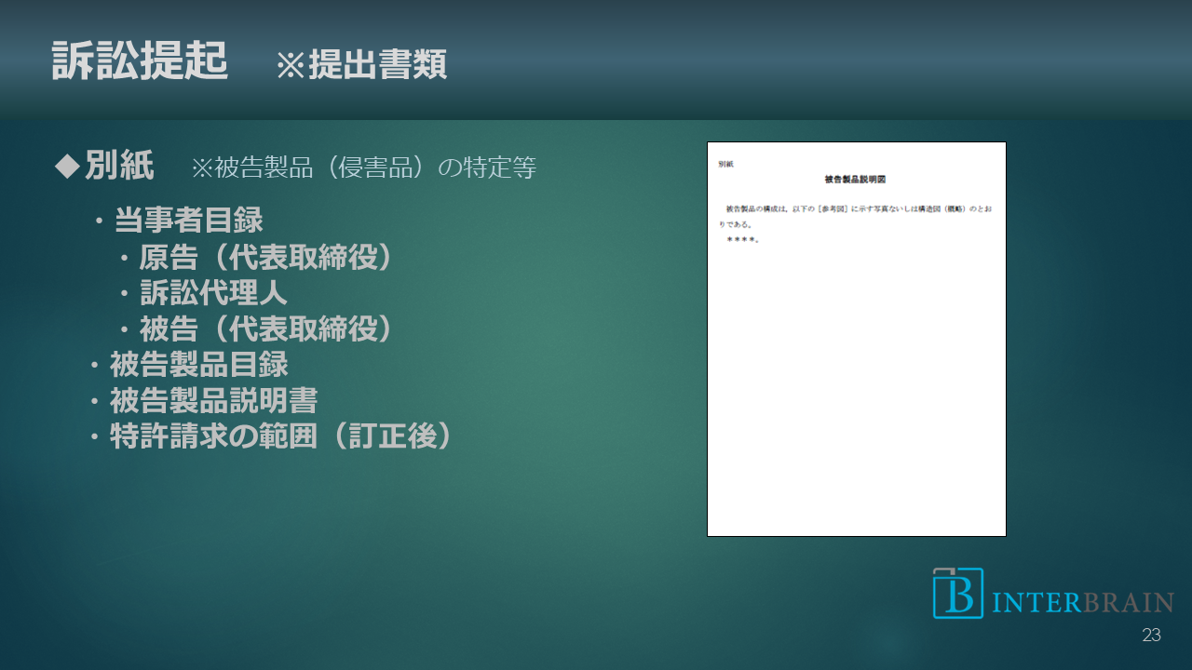Click the ＊＊＊＊ placeholder line in the document
The width and height of the screenshot is (1192, 670).
coord(742,240)
